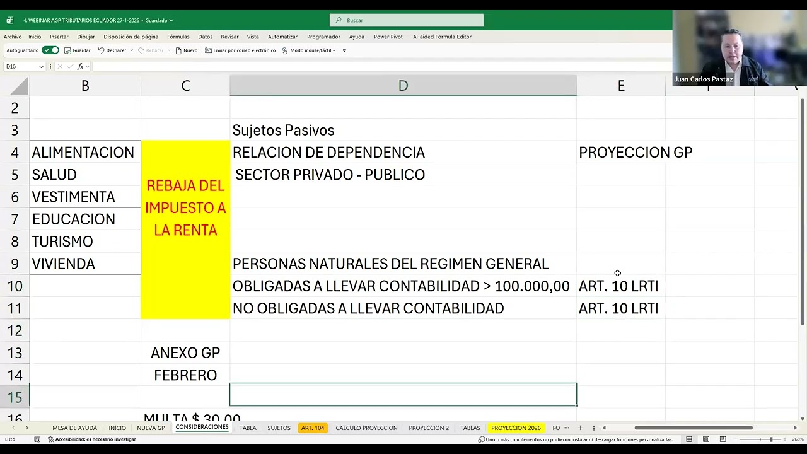Screen dimensions: 807x454
Task: Click cell Sujetos Pasivos
Action: coord(403,130)
